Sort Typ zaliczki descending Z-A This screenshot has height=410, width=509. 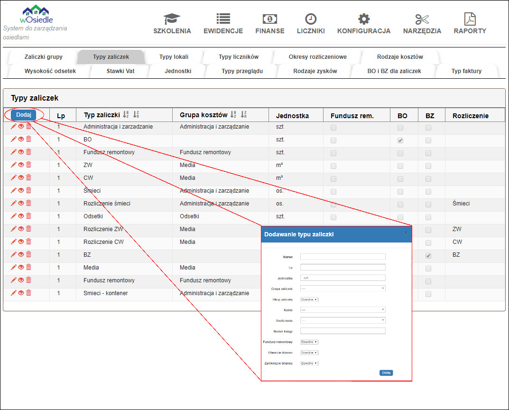(x=136, y=114)
